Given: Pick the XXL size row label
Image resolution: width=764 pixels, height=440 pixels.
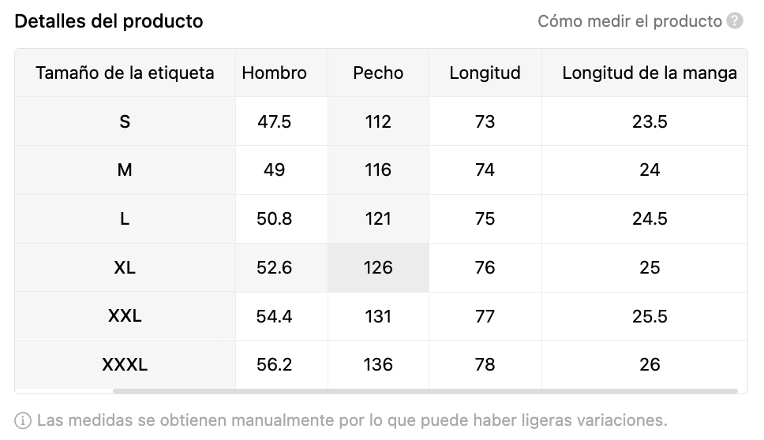Looking at the screenshot, I should 125,316.
